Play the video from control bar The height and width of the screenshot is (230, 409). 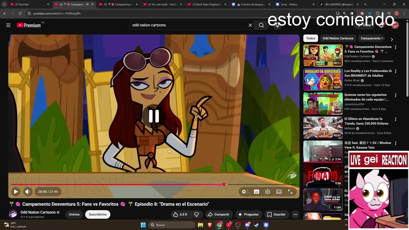(16, 192)
